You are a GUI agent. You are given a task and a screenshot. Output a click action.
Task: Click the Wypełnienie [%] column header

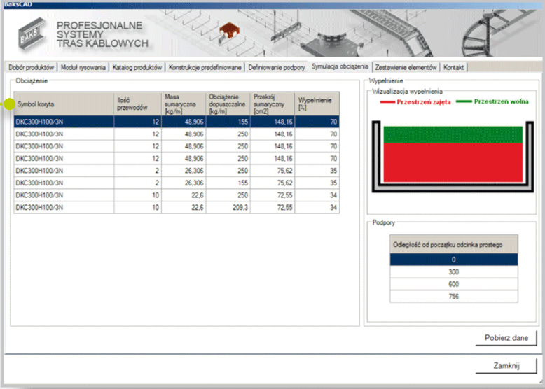(317, 104)
